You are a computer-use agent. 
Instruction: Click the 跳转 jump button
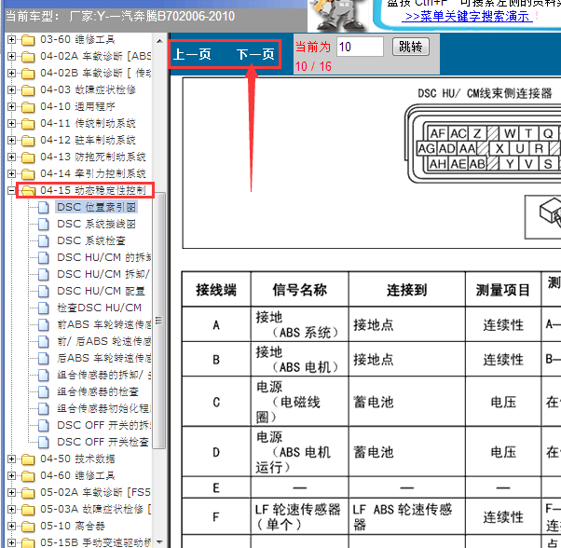click(411, 47)
